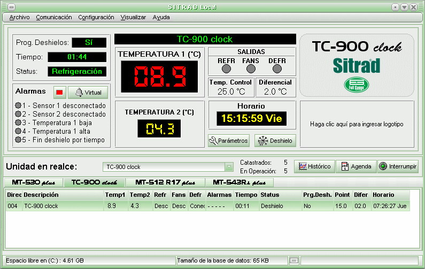
Task: Sort table by Descripción column header
Action: coord(63,195)
